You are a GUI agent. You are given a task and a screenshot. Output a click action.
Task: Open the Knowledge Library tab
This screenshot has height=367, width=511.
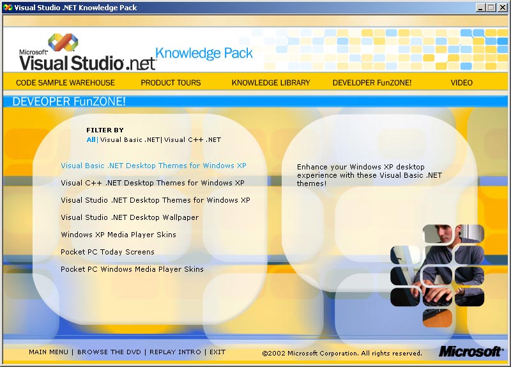coord(271,83)
